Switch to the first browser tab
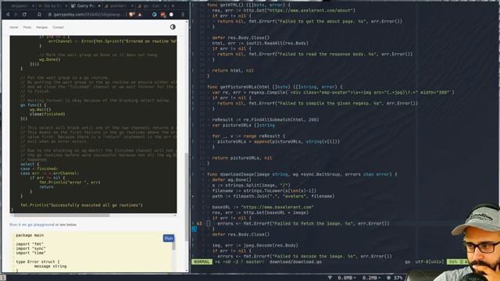Image resolution: width=500 pixels, height=281 pixels. point(19,5)
